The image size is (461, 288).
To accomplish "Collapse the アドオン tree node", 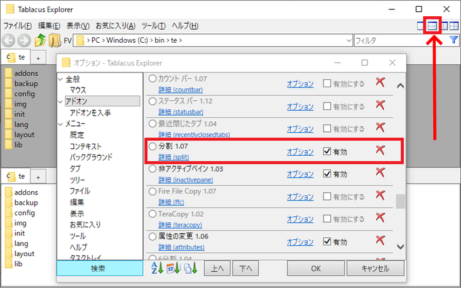I will (x=60, y=102).
